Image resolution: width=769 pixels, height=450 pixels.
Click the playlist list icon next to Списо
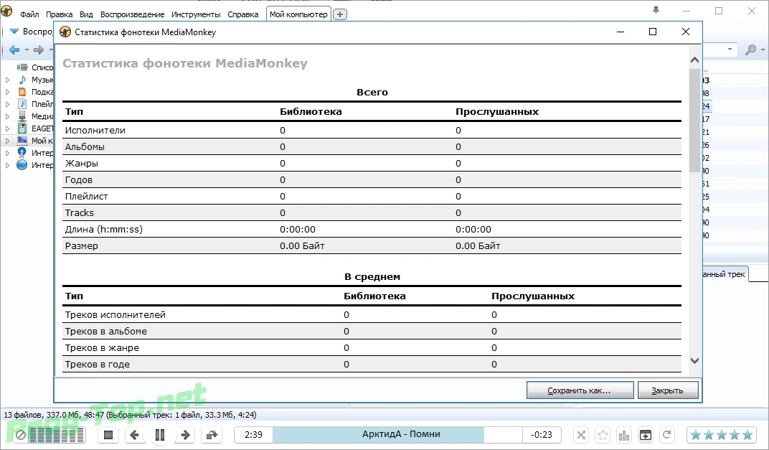[x=22, y=67]
